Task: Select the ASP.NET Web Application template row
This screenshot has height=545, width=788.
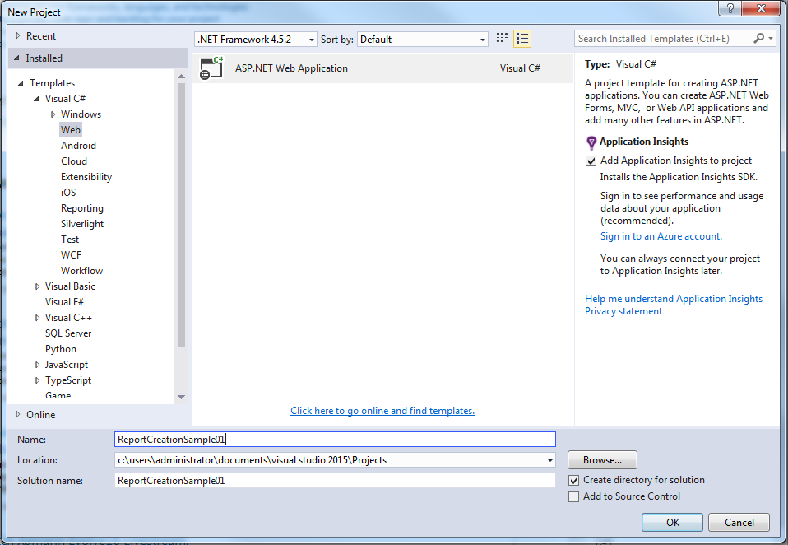Action: click(382, 68)
